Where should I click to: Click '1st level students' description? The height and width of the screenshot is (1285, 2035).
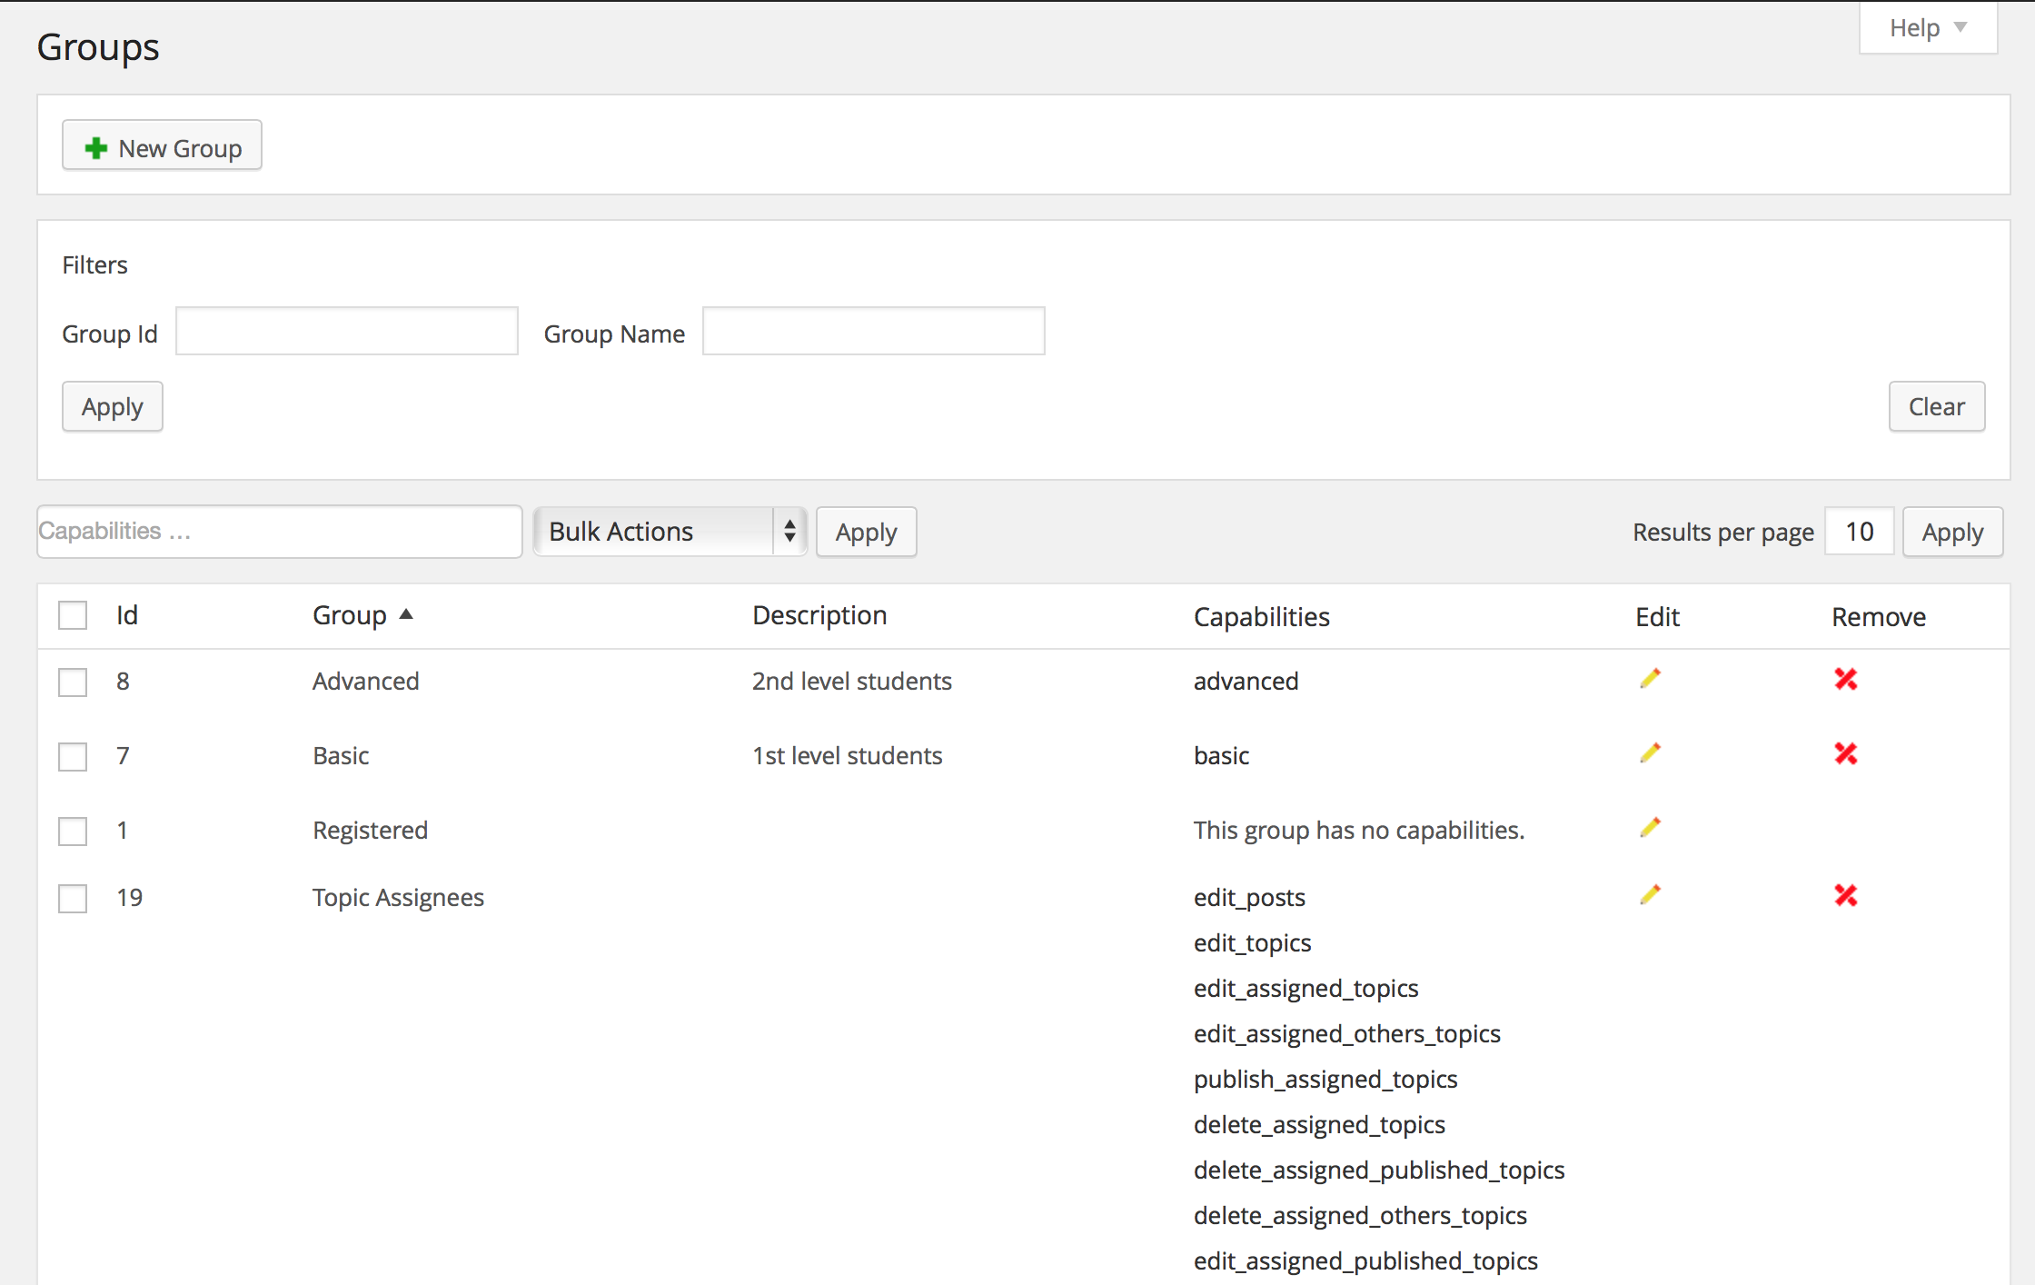(847, 755)
